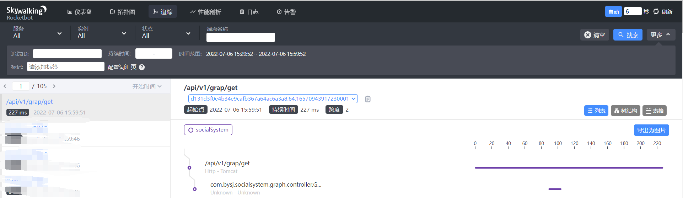Viewport: 683px width, 198px height.
Task: Edit the trace list page number
Action: click(x=21, y=86)
